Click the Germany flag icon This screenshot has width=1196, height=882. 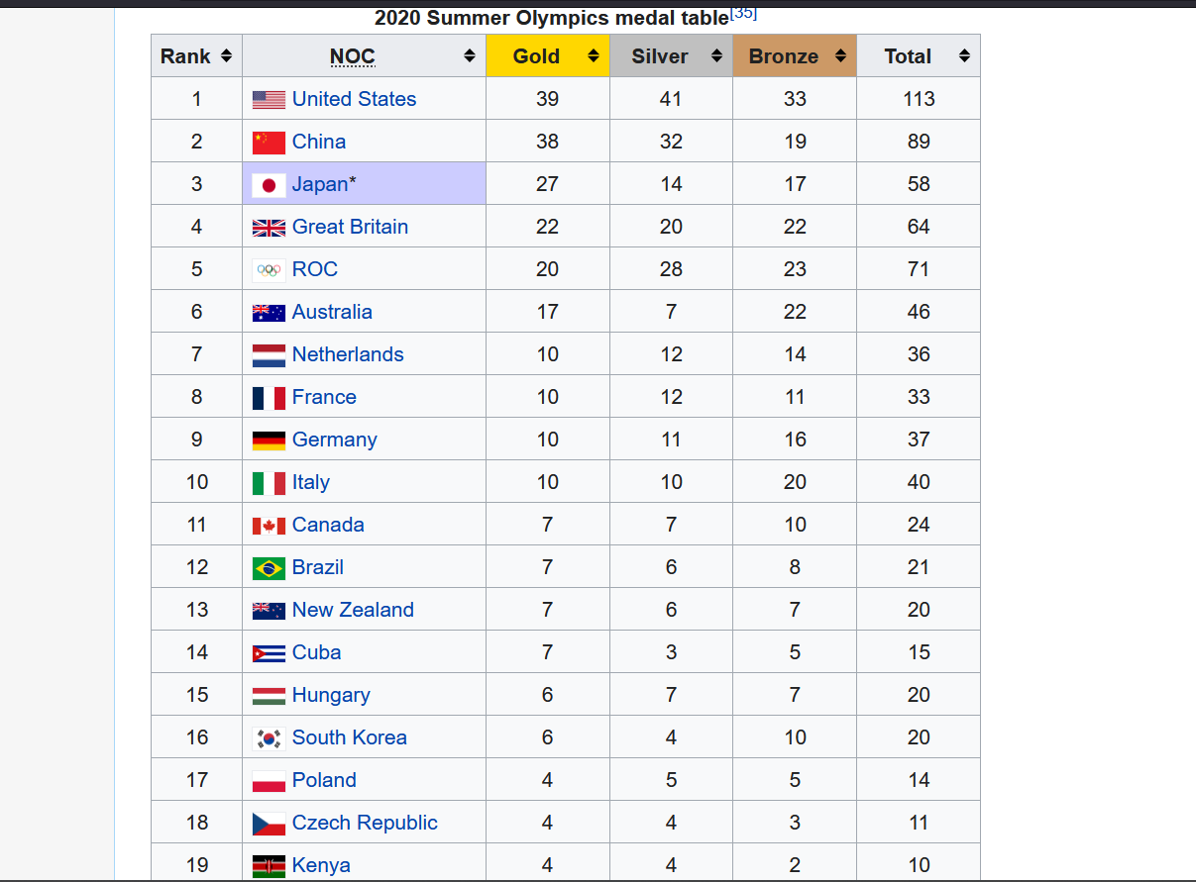pyautogui.click(x=269, y=440)
